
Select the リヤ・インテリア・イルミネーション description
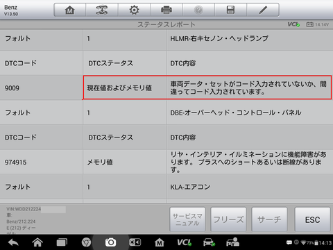coord(250,162)
